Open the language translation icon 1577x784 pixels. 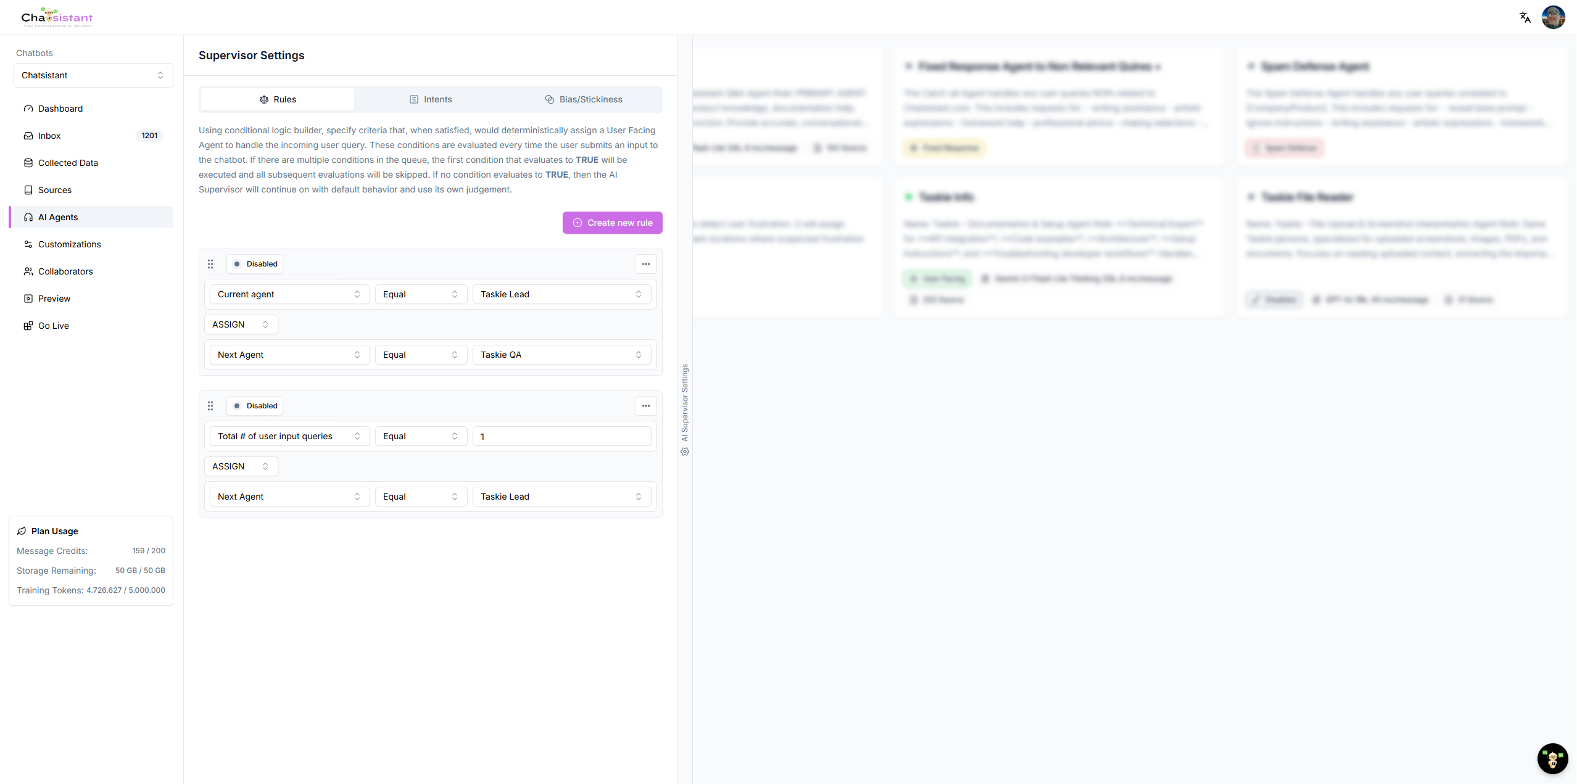[x=1525, y=17]
